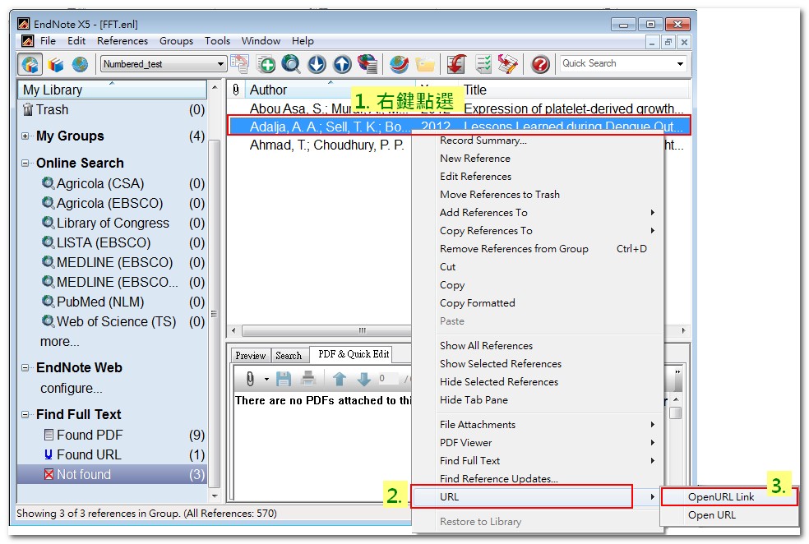Click the next page down-arrow in PDF pane
Image resolution: width=809 pixels, height=544 pixels.
click(363, 379)
